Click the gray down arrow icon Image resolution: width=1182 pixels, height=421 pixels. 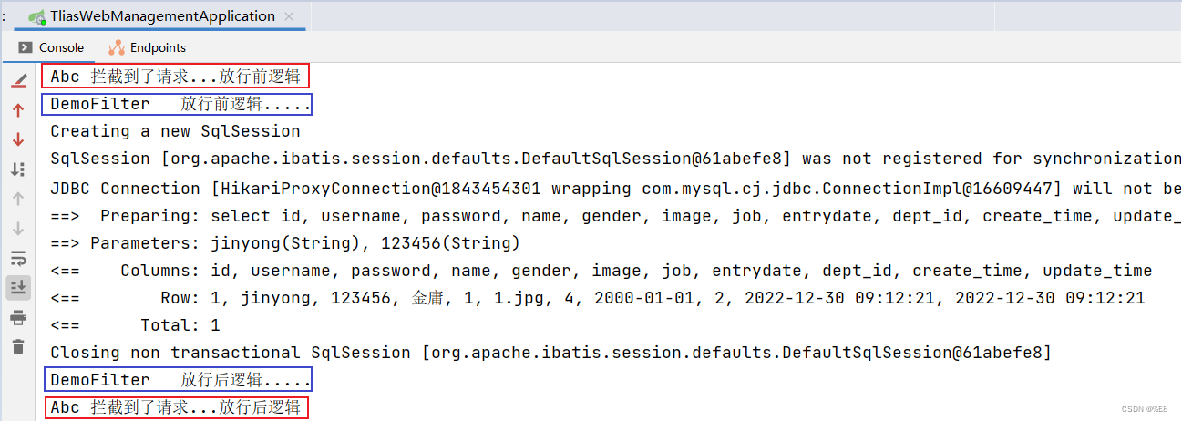(18, 229)
